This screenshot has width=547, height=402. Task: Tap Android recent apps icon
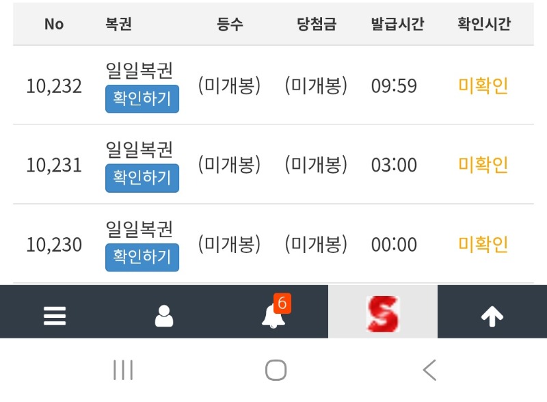click(123, 371)
